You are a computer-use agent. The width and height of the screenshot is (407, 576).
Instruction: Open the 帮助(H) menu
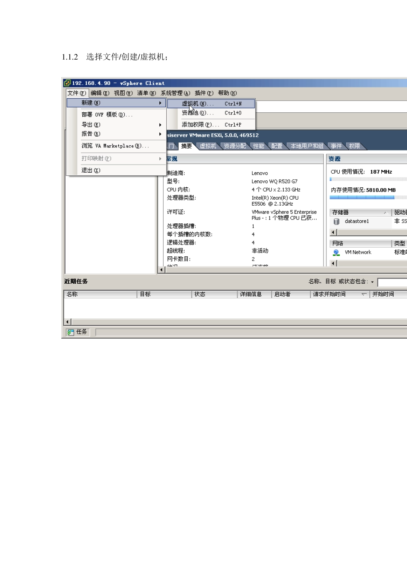(x=227, y=93)
